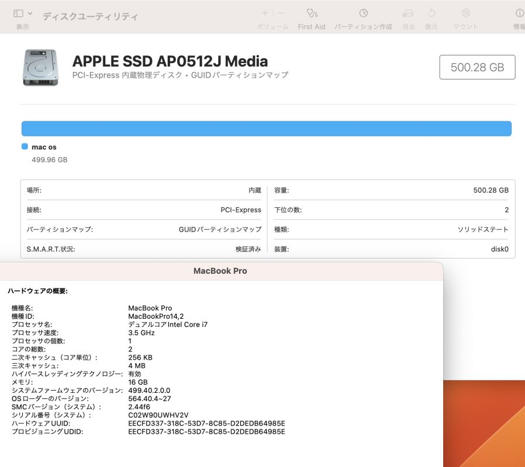Expand the view options dropdown chevron
This screenshot has width=525, height=467.
coord(30,13)
